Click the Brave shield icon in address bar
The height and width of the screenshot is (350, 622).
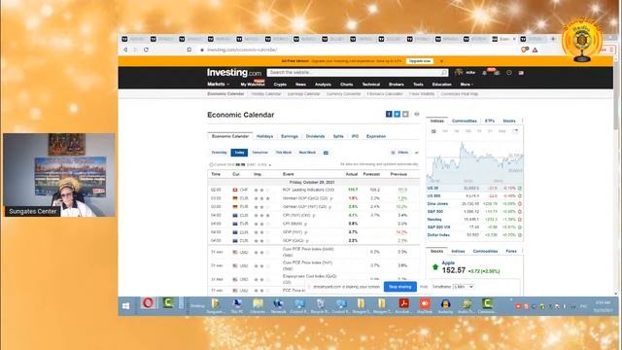pyautogui.click(x=525, y=50)
